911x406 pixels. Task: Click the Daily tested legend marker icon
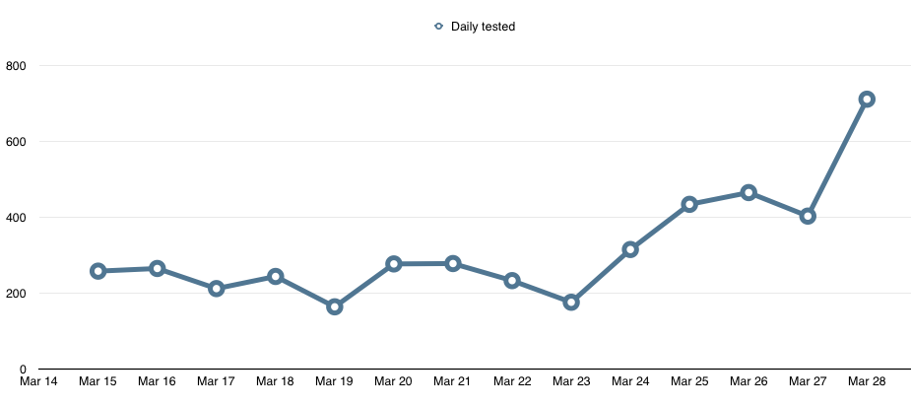pos(438,27)
